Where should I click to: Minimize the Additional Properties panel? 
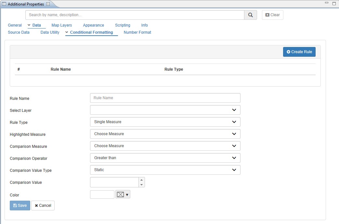[x=327, y=3]
